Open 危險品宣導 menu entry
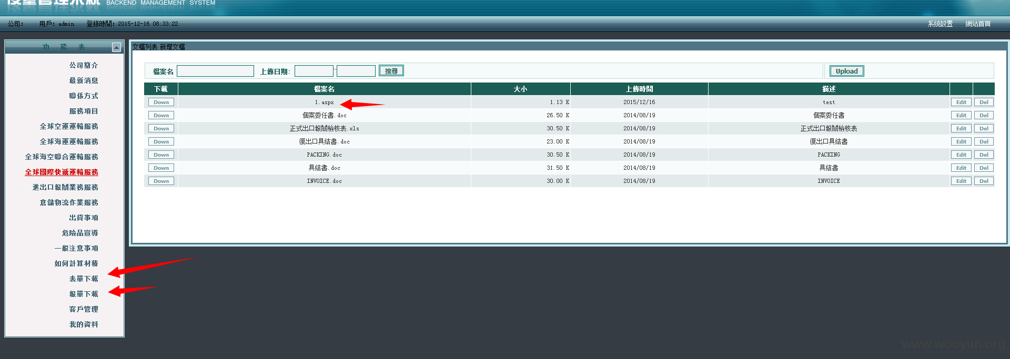The height and width of the screenshot is (359, 1010). pos(80,233)
